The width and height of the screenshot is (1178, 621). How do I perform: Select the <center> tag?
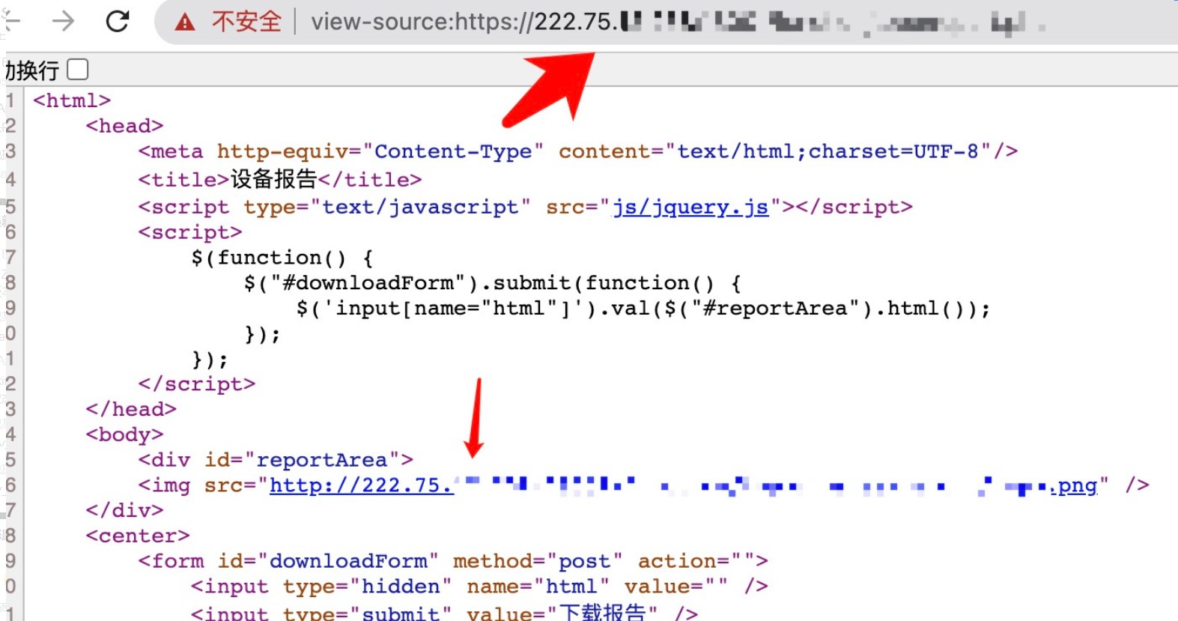[x=138, y=536]
